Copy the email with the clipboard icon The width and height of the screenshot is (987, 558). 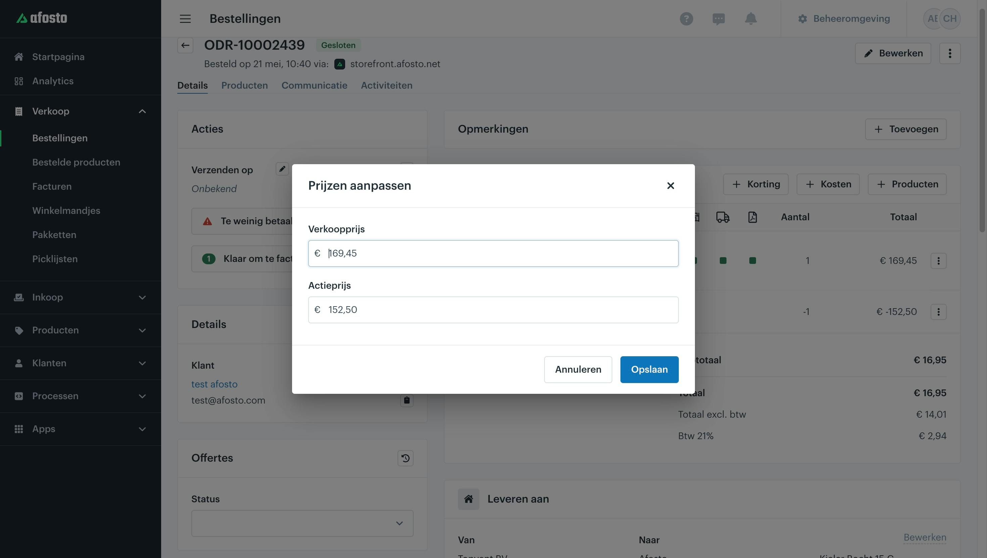[x=407, y=400]
